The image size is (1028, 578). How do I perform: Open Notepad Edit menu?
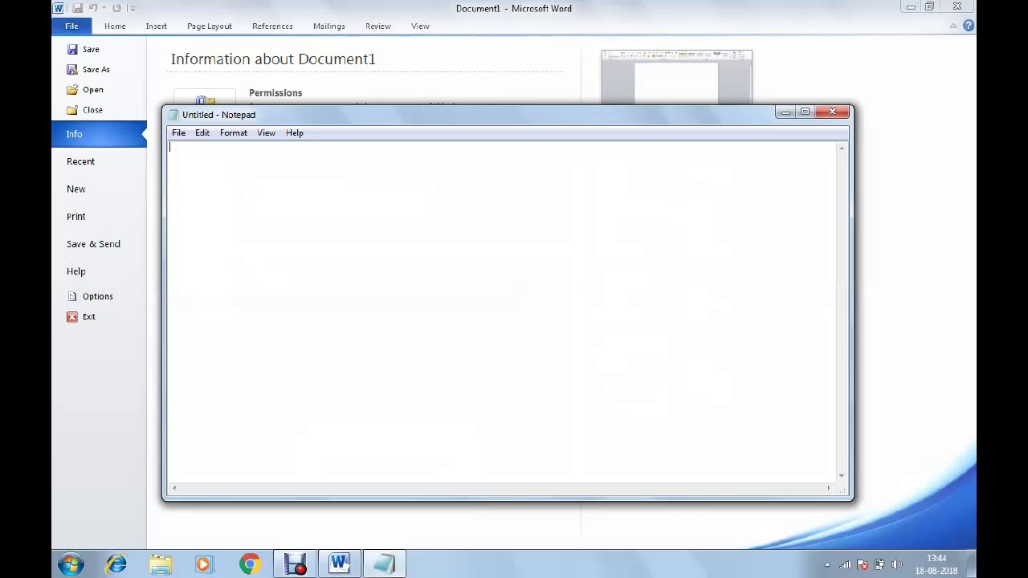click(202, 132)
